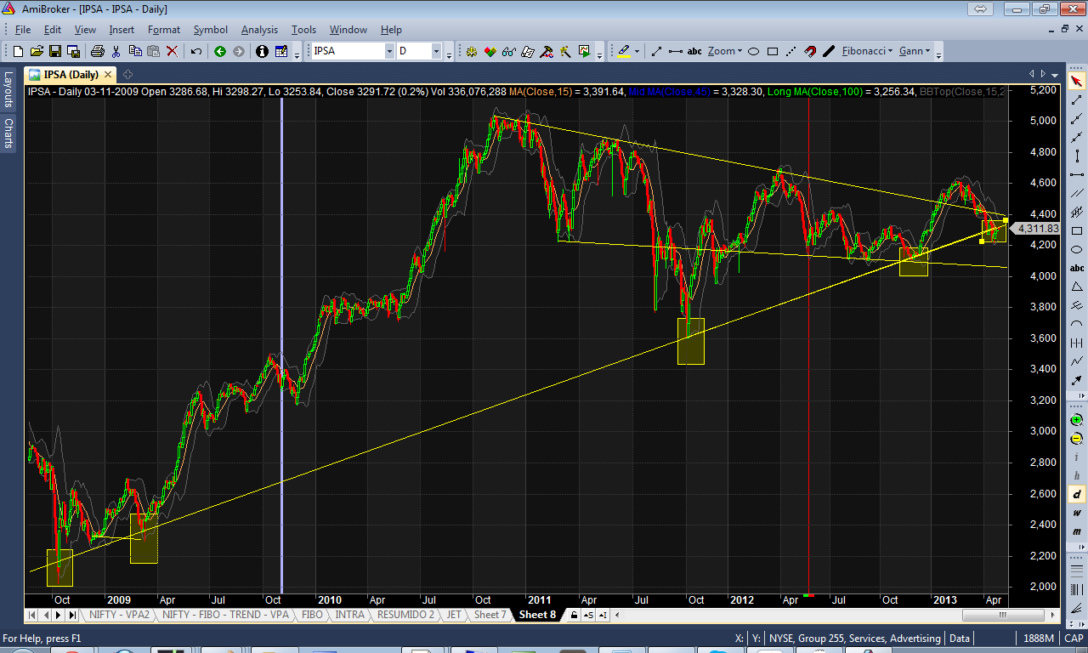Click the m monthly interval button in the side toolbar
The width and height of the screenshot is (1088, 653).
point(1077,531)
